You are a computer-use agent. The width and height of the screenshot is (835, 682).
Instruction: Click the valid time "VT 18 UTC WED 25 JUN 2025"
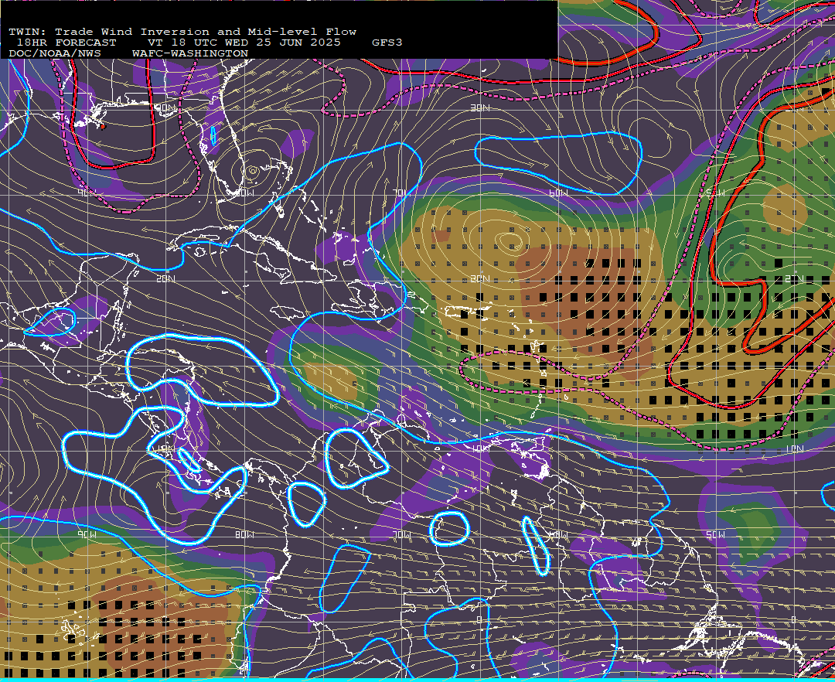coord(244,43)
